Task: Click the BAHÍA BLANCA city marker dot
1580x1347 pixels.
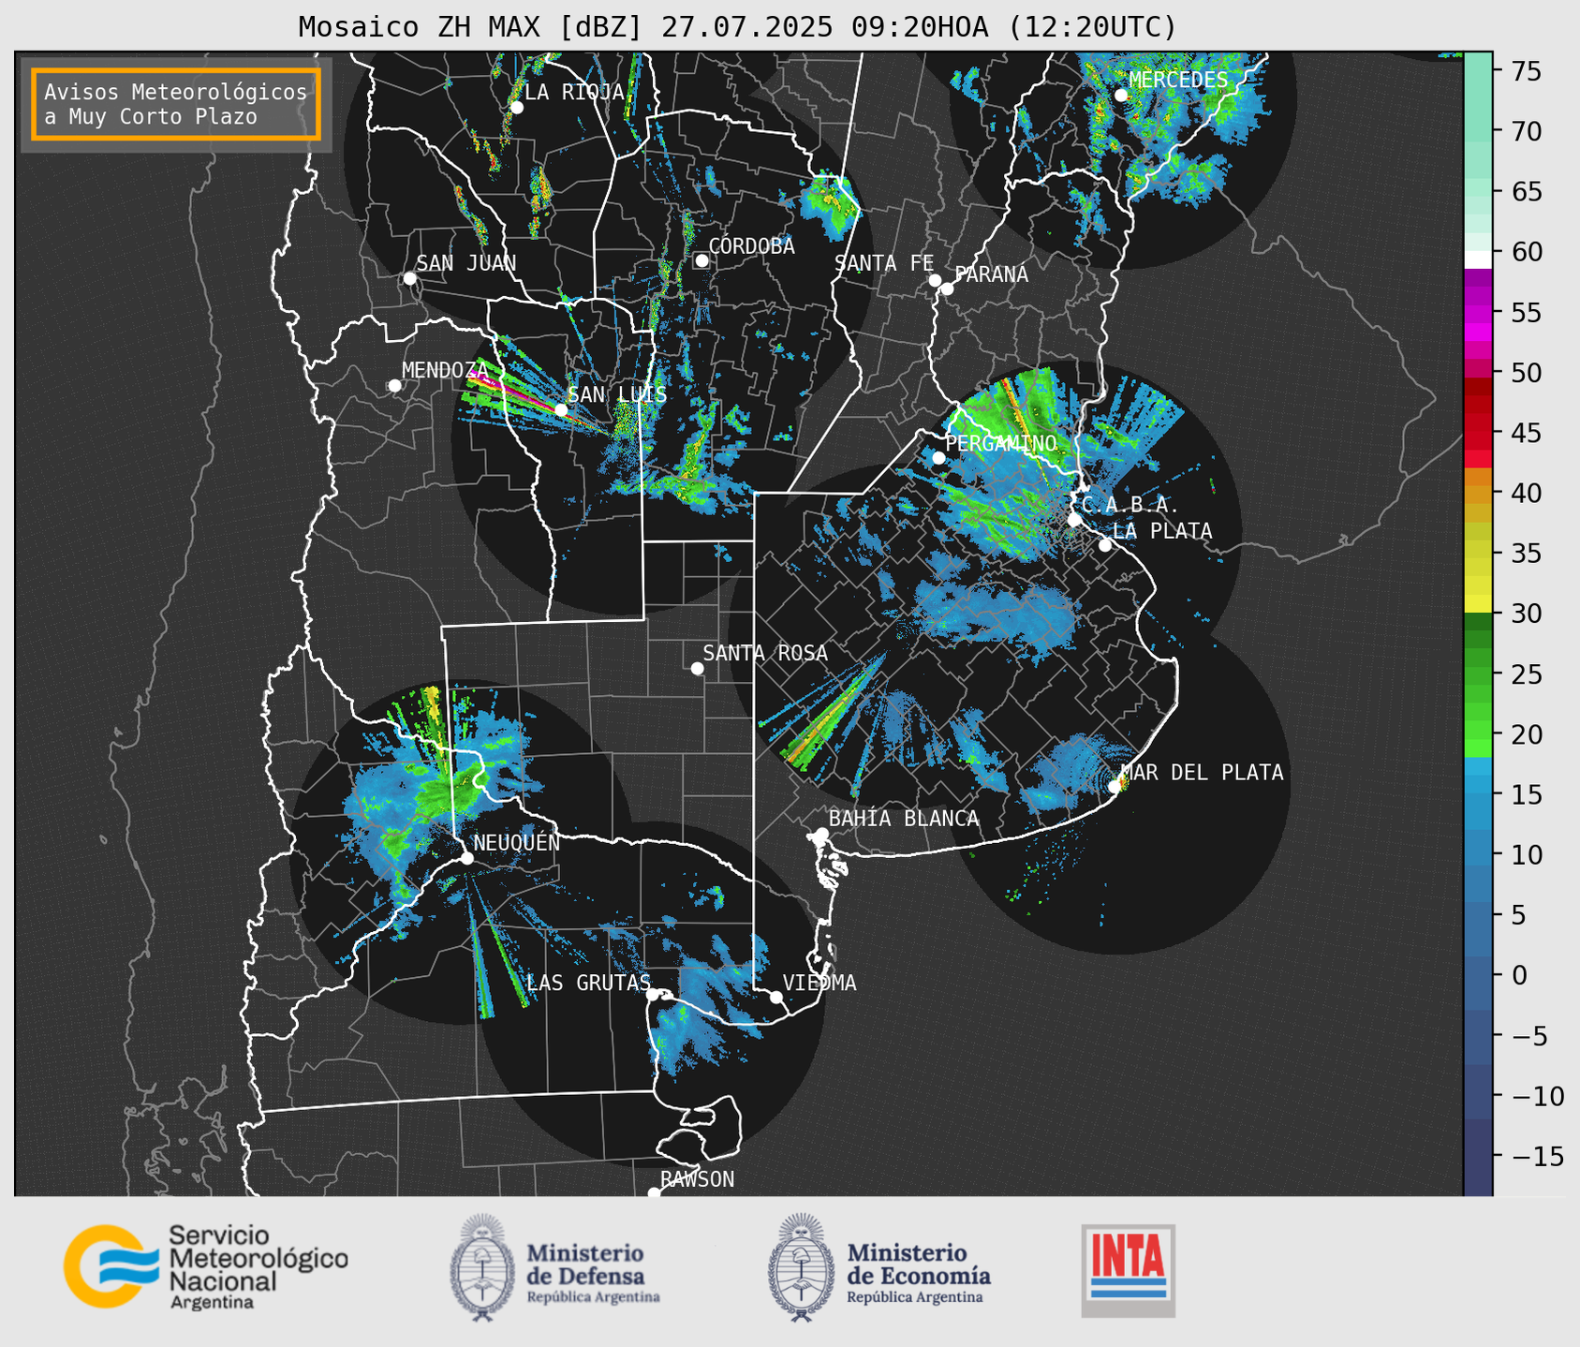Action: point(821,834)
